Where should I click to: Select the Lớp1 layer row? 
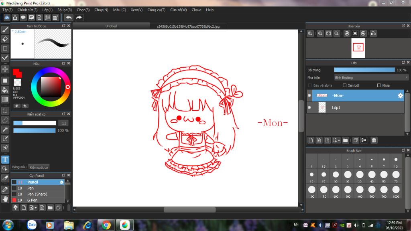tap(355, 107)
